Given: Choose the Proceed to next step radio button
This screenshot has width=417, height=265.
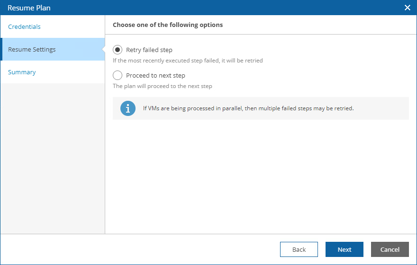Looking at the screenshot, I should [x=118, y=75].
